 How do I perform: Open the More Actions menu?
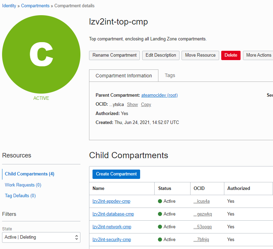click(x=259, y=55)
